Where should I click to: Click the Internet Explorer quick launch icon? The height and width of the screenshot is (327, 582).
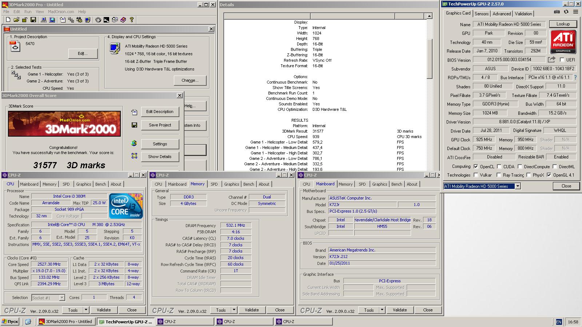coord(28,322)
